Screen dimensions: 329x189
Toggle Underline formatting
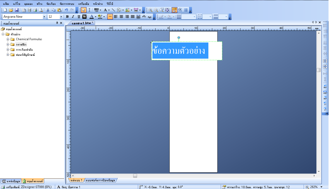coord(79,17)
